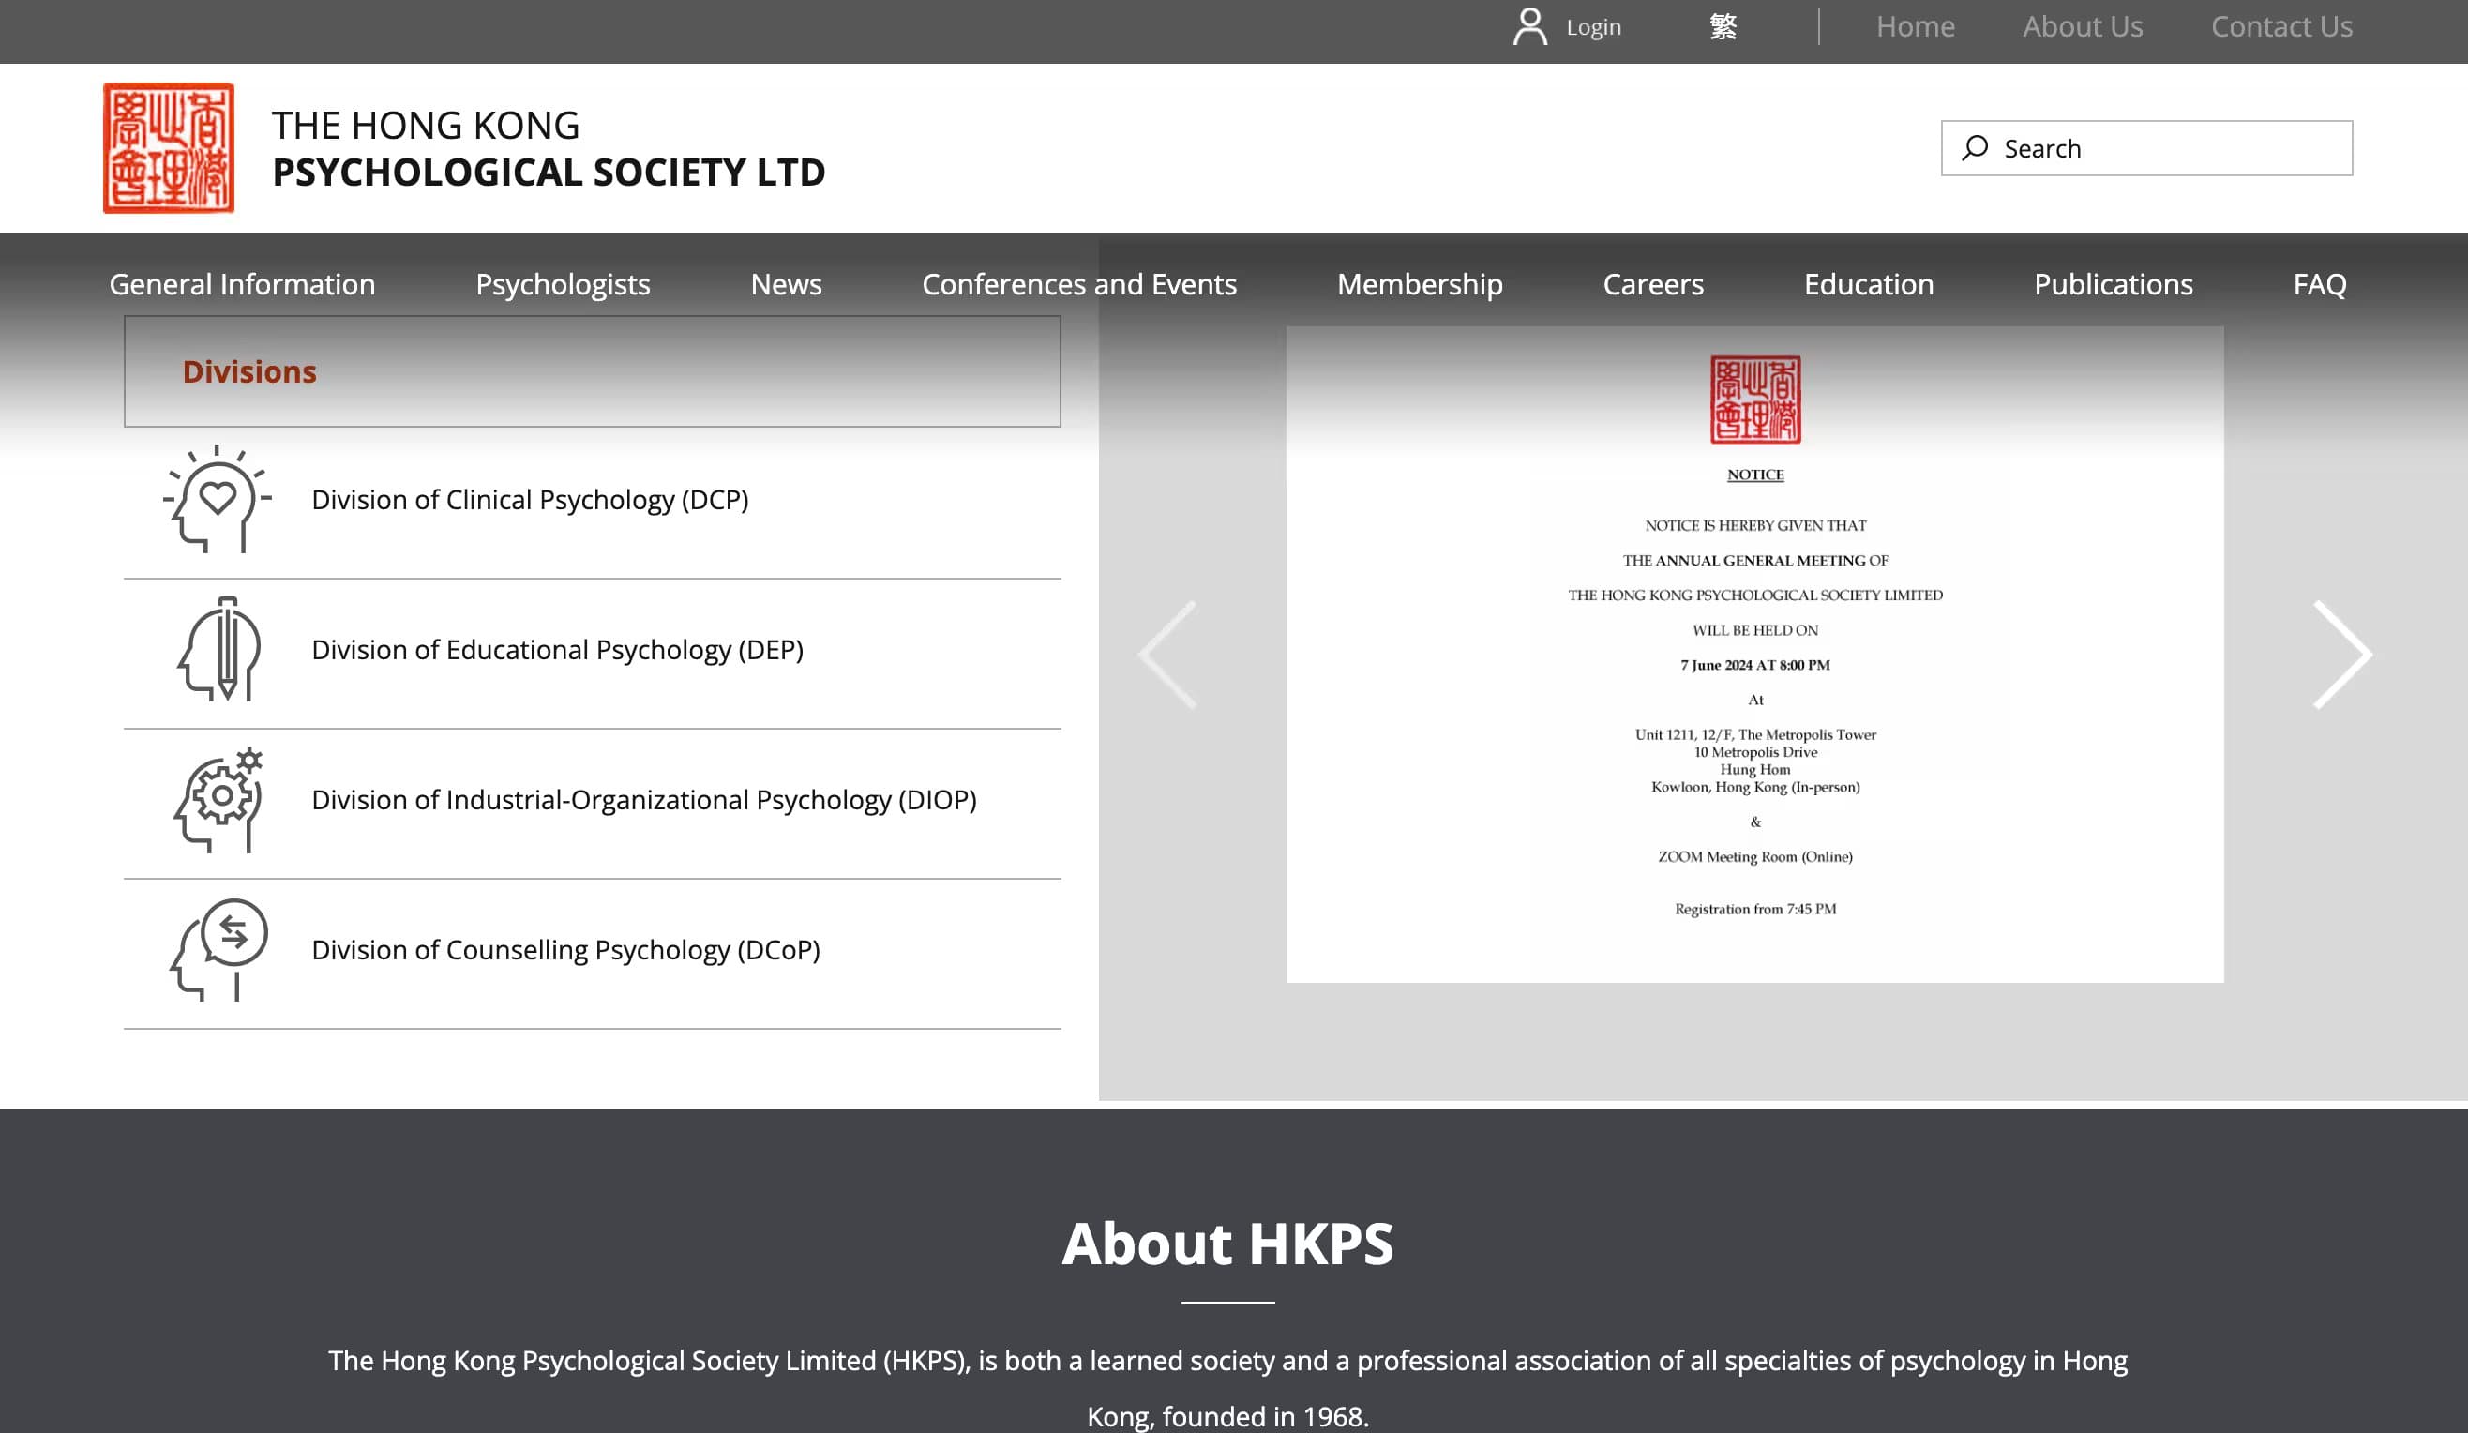Image resolution: width=2468 pixels, height=1433 pixels.
Task: Focus the Search input field
Action: pos(2145,148)
